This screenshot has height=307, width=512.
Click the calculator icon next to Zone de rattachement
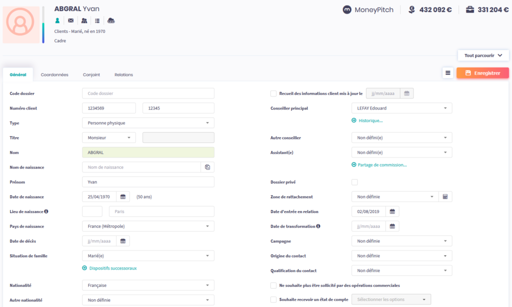tap(445, 196)
